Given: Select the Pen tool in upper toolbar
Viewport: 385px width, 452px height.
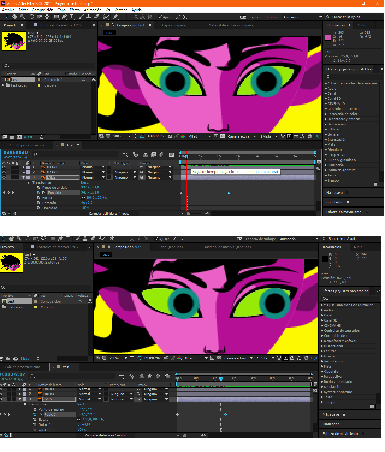Looking at the screenshot, I should click(x=64, y=17).
